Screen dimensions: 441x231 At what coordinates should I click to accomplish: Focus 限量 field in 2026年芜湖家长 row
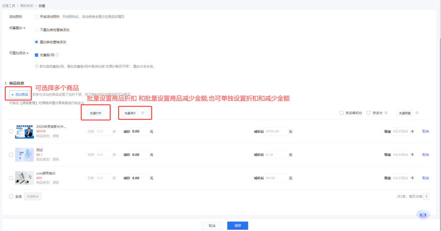point(401,131)
